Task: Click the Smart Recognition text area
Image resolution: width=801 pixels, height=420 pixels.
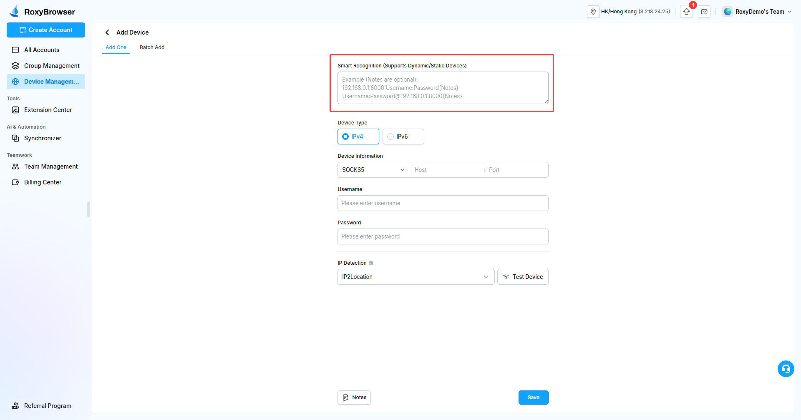Action: 443,88
